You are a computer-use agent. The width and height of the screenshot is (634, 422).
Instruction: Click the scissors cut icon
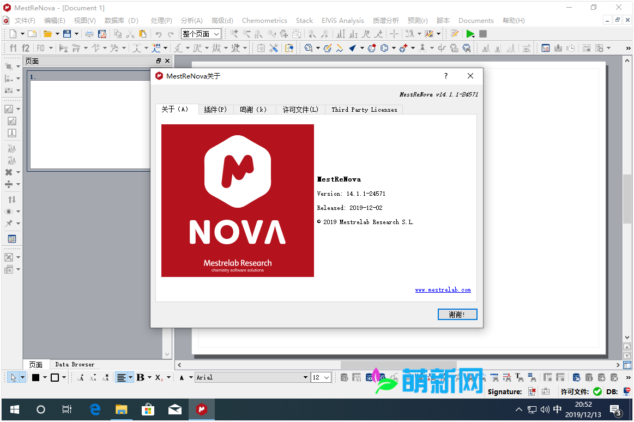click(x=130, y=34)
